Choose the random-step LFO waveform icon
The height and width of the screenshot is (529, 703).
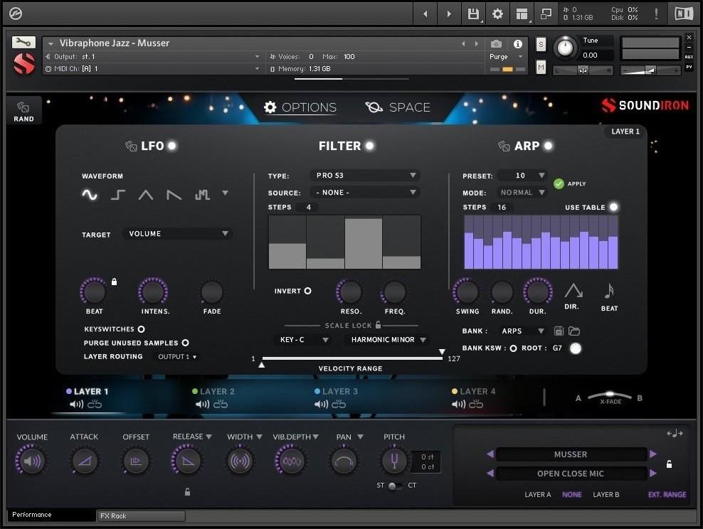[x=202, y=193]
